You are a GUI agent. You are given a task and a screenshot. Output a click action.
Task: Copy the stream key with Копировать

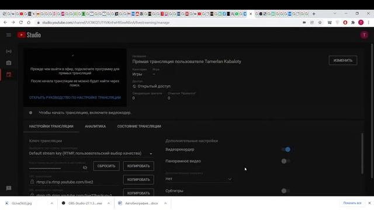pyautogui.click(x=138, y=166)
